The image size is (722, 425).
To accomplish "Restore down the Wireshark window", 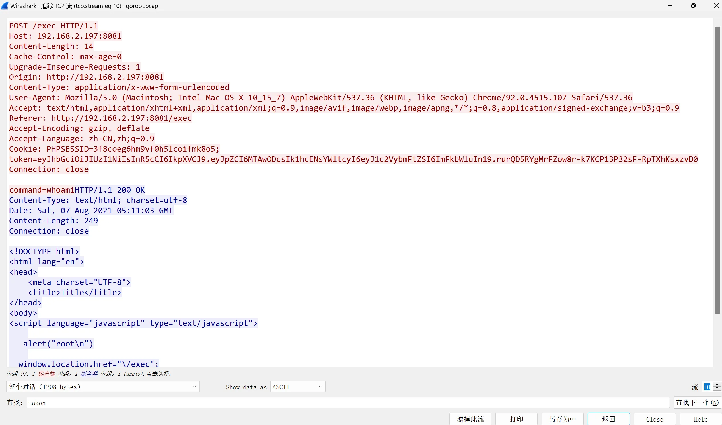I will point(693,6).
